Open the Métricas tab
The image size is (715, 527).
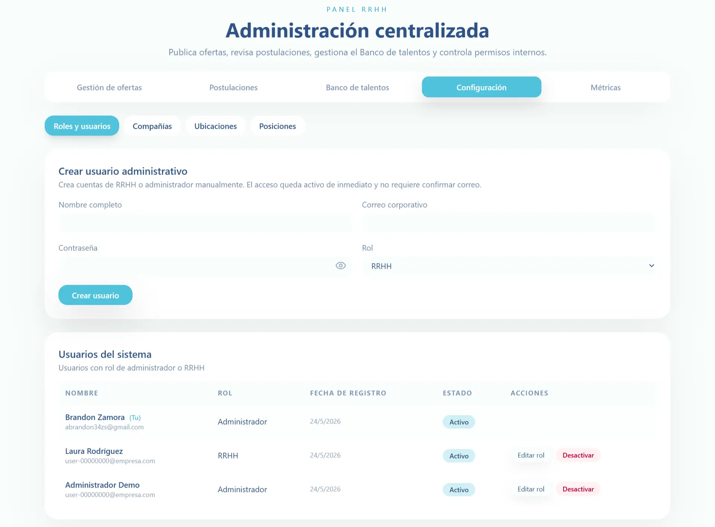click(606, 87)
